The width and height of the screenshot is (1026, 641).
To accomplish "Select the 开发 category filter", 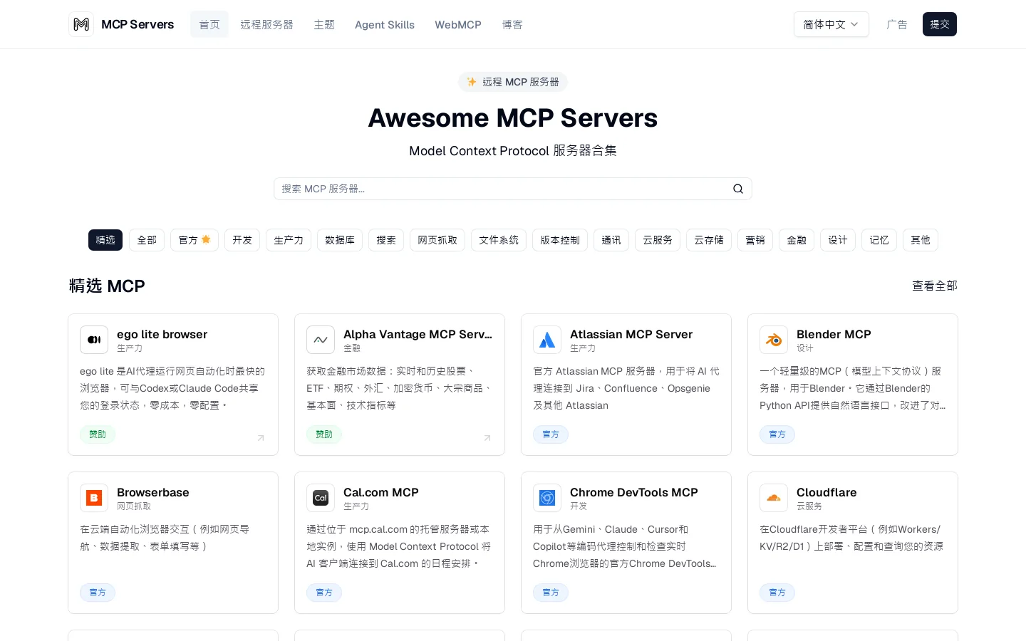I will [242, 240].
